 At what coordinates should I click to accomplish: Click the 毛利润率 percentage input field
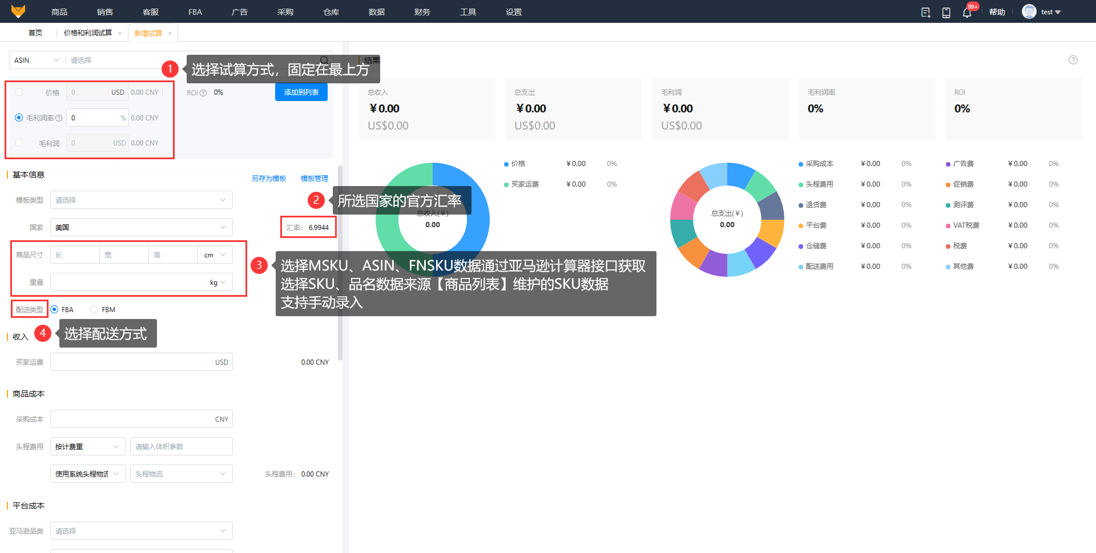click(98, 118)
